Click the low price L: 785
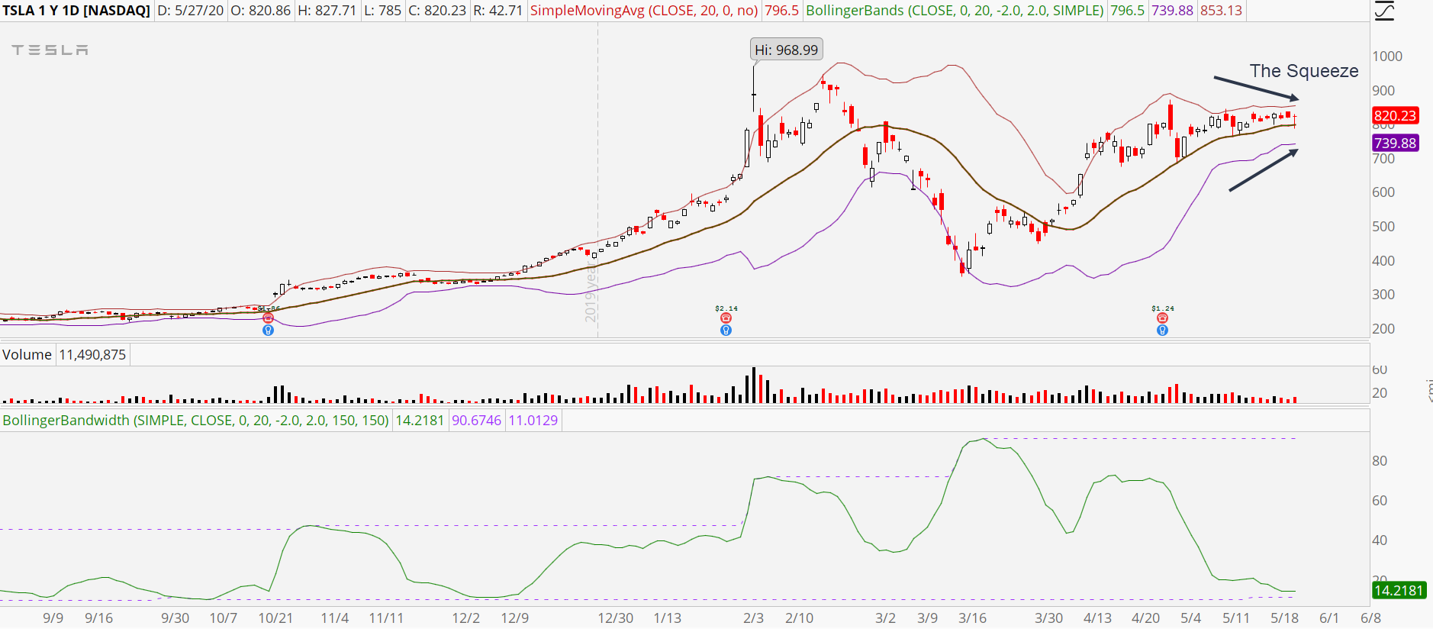Image resolution: width=1433 pixels, height=629 pixels. [383, 11]
